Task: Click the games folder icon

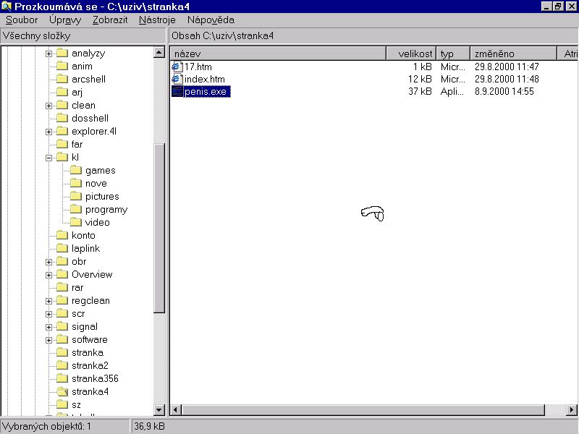Action: (75, 171)
